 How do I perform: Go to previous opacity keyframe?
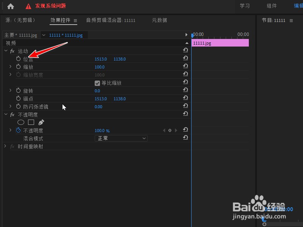(x=164, y=131)
